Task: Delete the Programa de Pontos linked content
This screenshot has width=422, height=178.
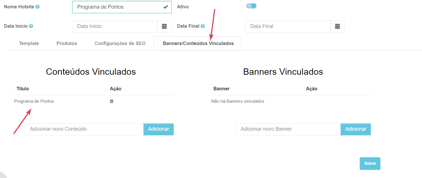Action: tap(112, 101)
